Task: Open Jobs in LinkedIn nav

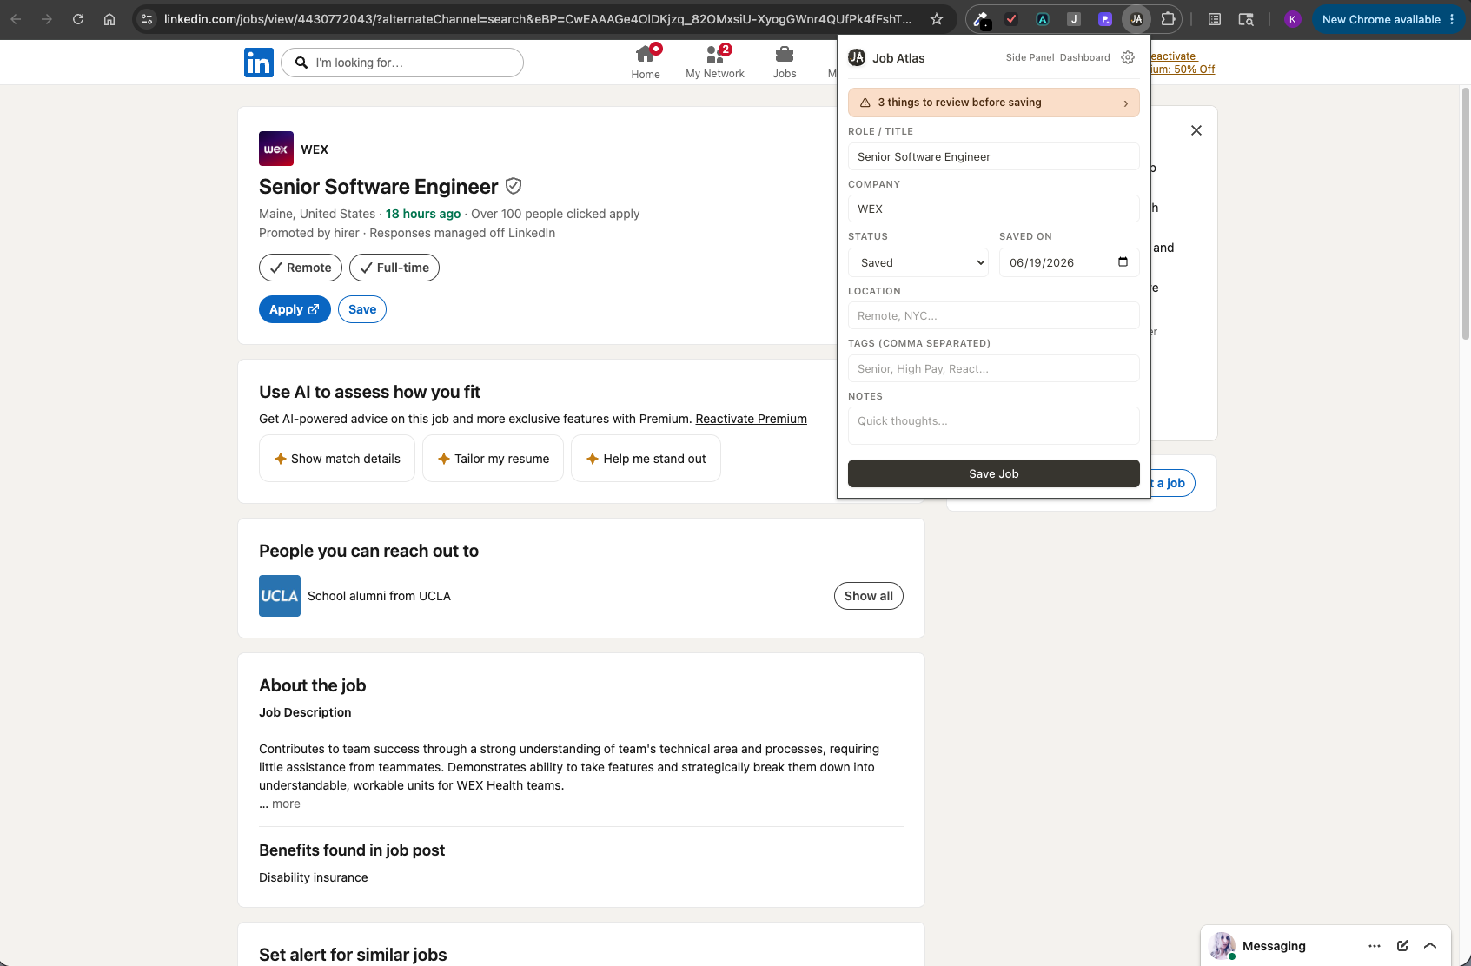Action: click(785, 63)
